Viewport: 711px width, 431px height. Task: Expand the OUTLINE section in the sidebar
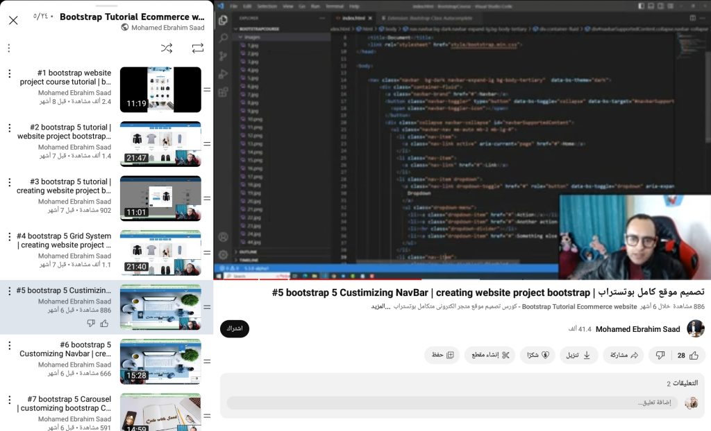(x=246, y=252)
